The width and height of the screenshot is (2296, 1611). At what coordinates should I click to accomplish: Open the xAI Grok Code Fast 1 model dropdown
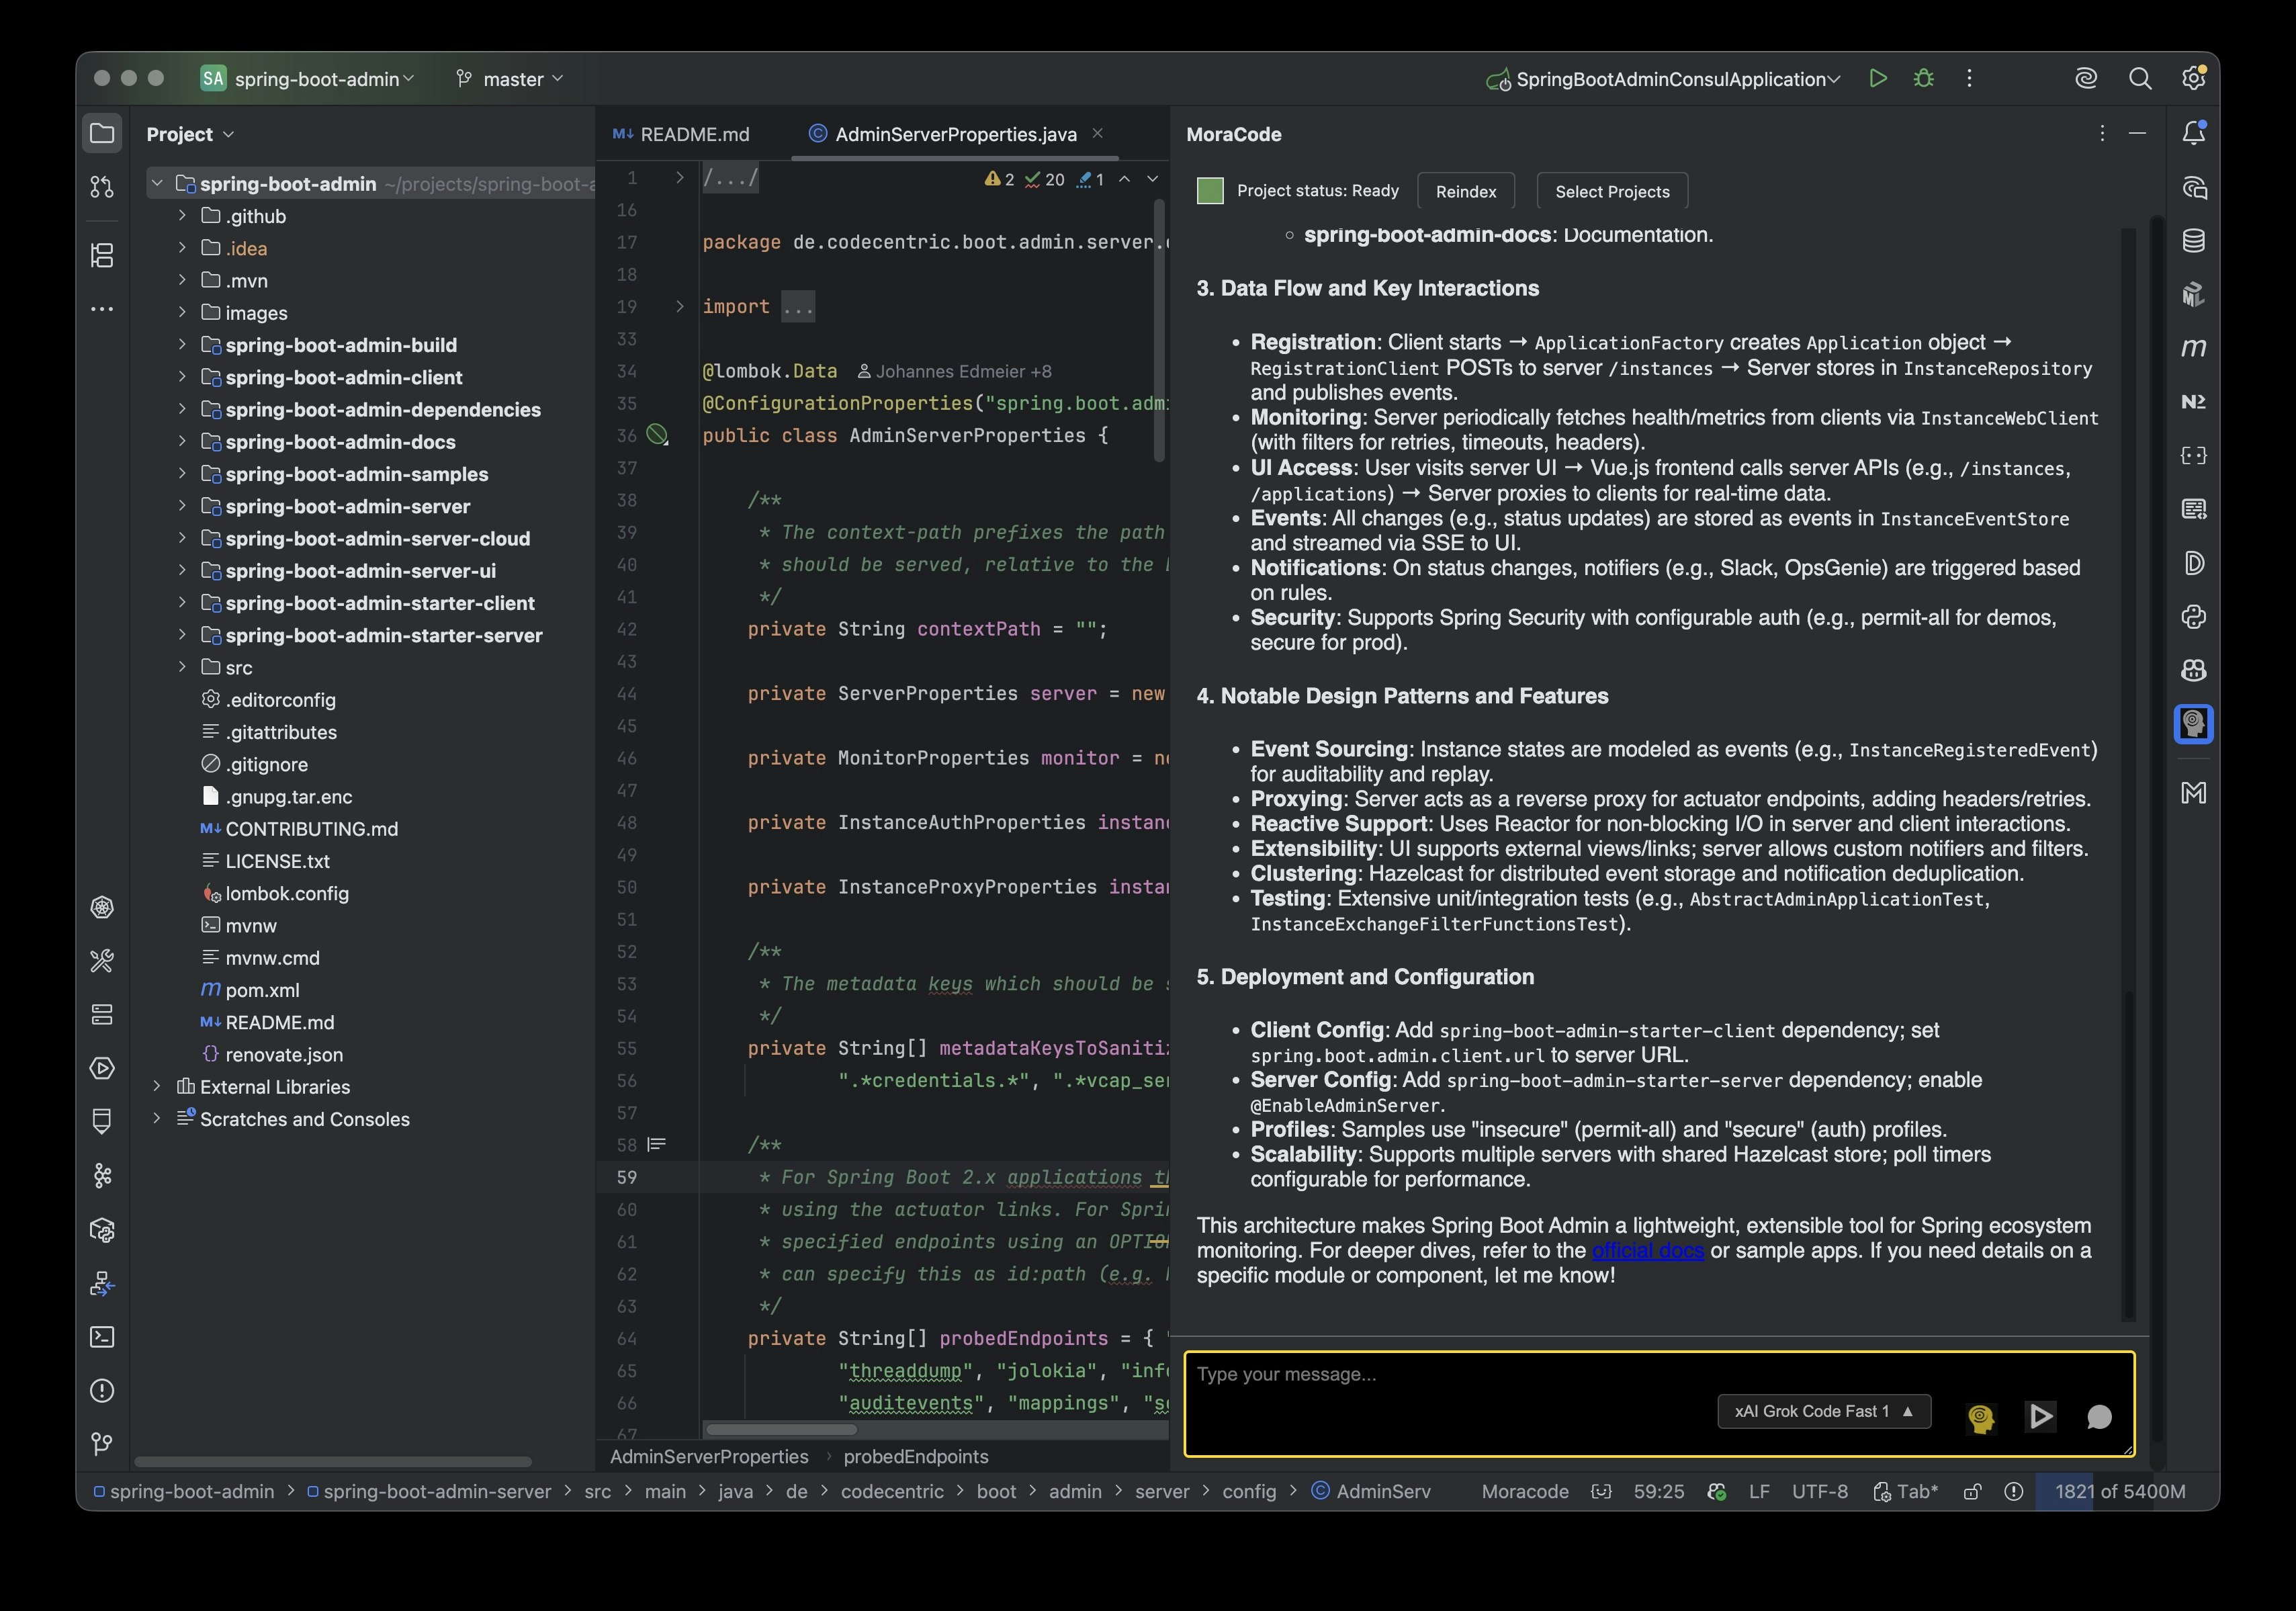pyautogui.click(x=1823, y=1411)
